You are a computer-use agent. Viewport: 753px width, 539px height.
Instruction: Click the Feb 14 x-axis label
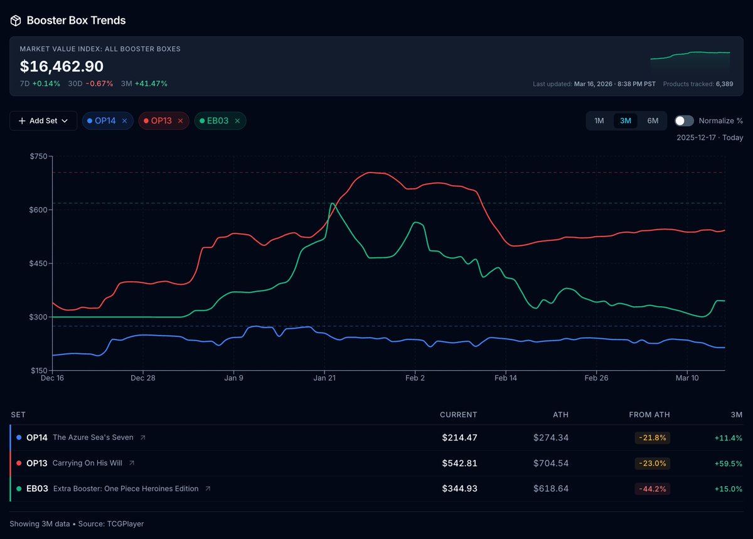(506, 378)
